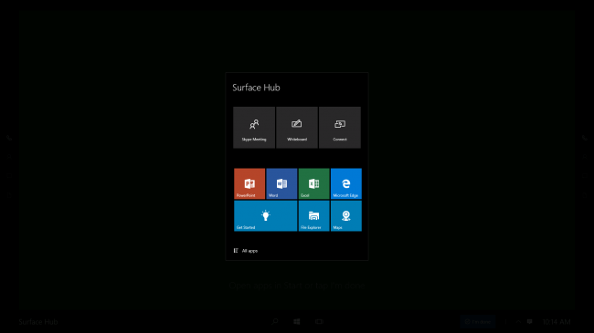Click the Surface Hub label in taskbar

pos(38,322)
